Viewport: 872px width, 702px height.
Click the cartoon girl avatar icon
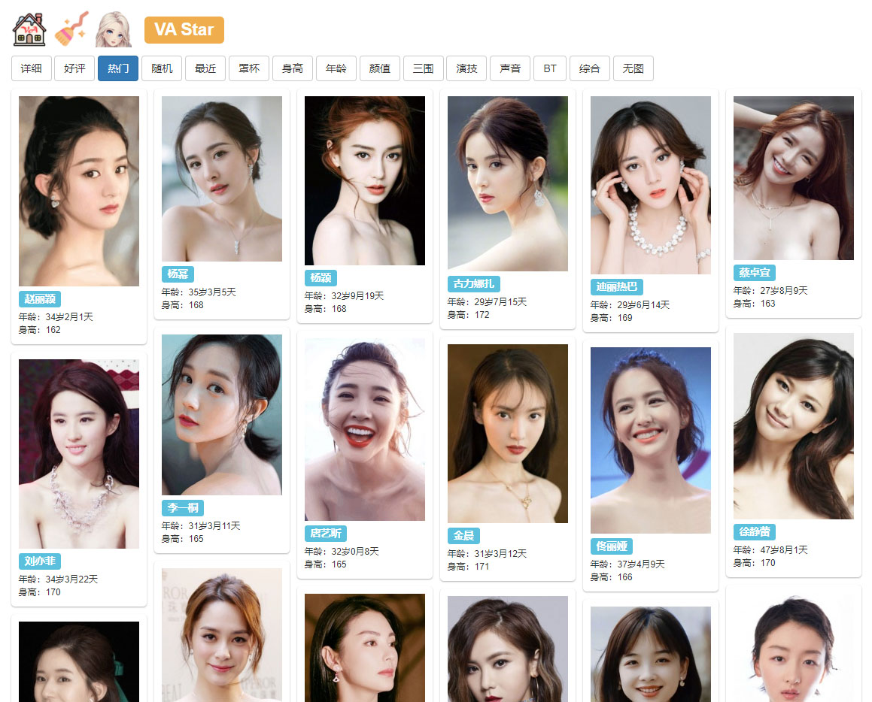point(113,29)
